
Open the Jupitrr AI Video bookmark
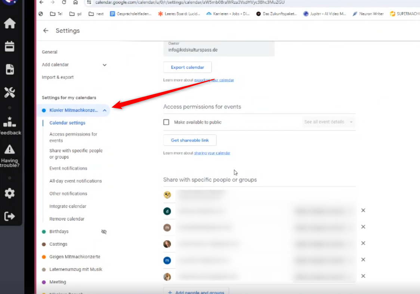pos(324,14)
